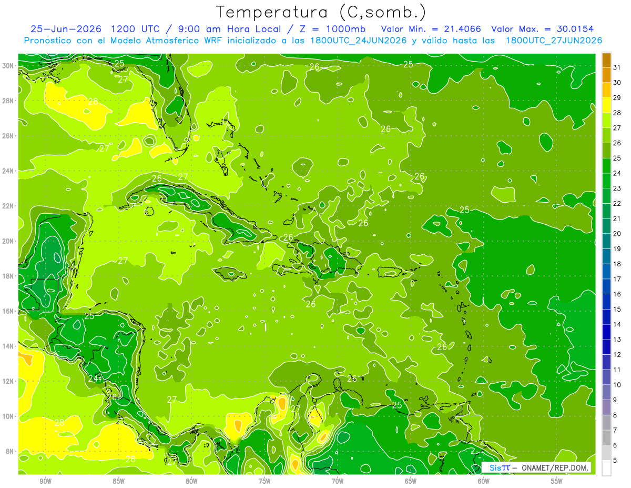The height and width of the screenshot is (488, 631).
Task: Click the 21 label on the color legend
Action: click(x=617, y=218)
